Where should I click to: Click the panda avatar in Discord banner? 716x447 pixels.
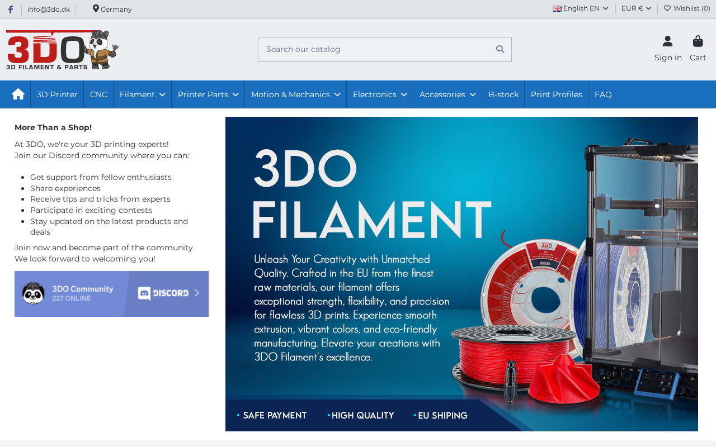(x=34, y=293)
